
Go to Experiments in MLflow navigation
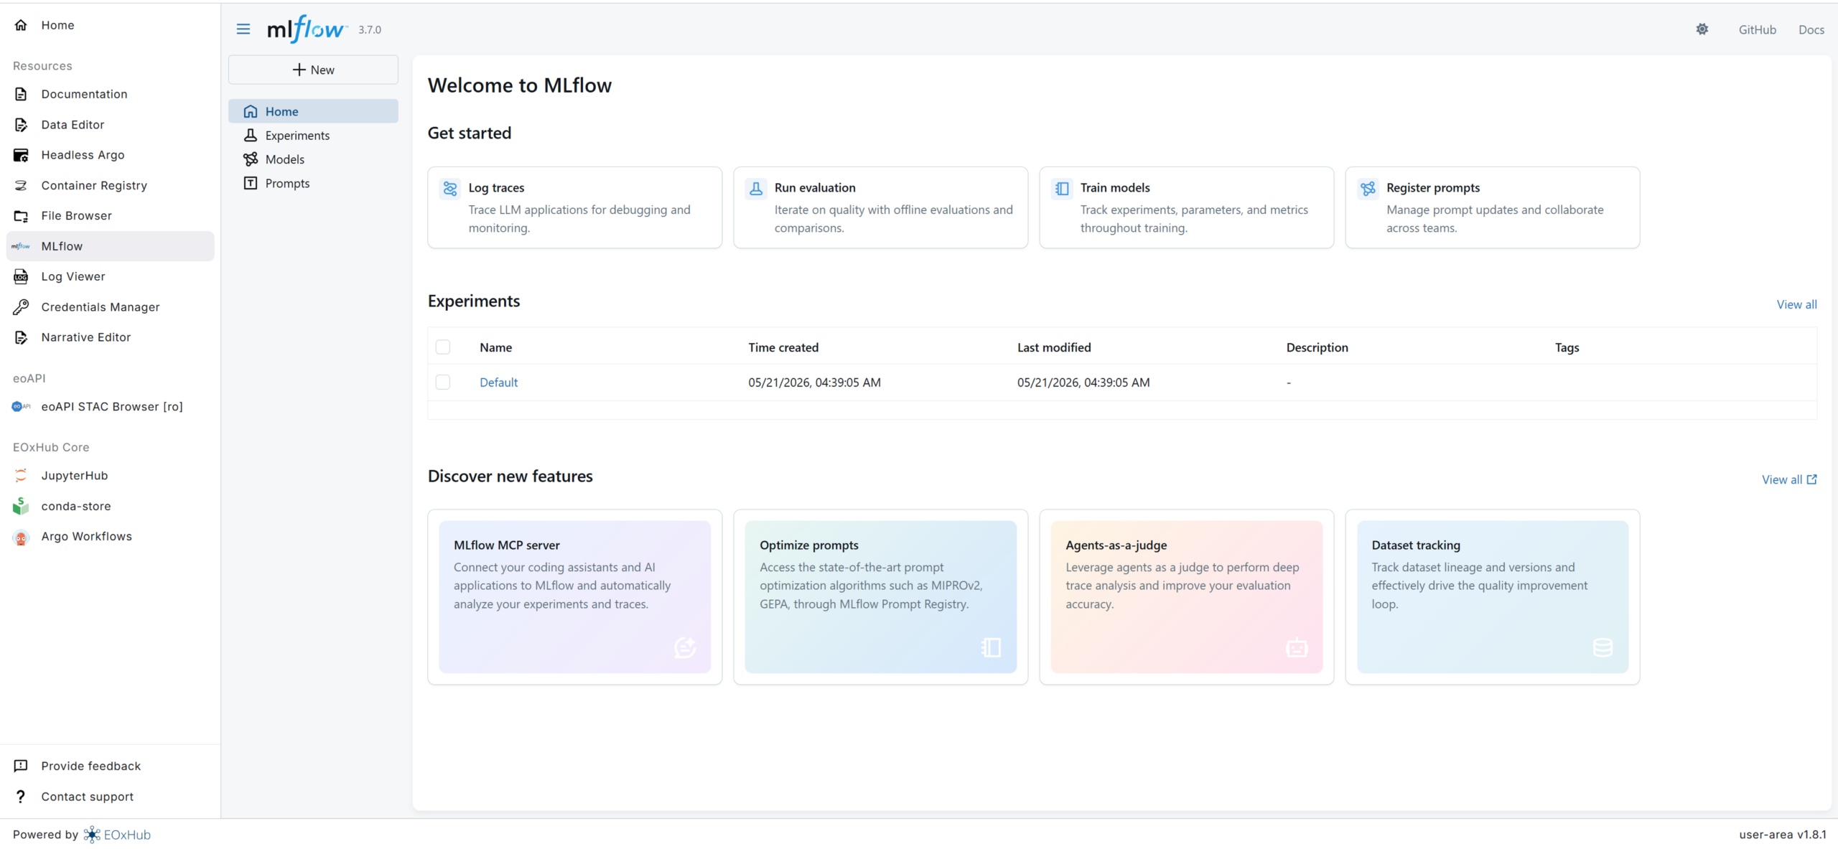[313, 136]
